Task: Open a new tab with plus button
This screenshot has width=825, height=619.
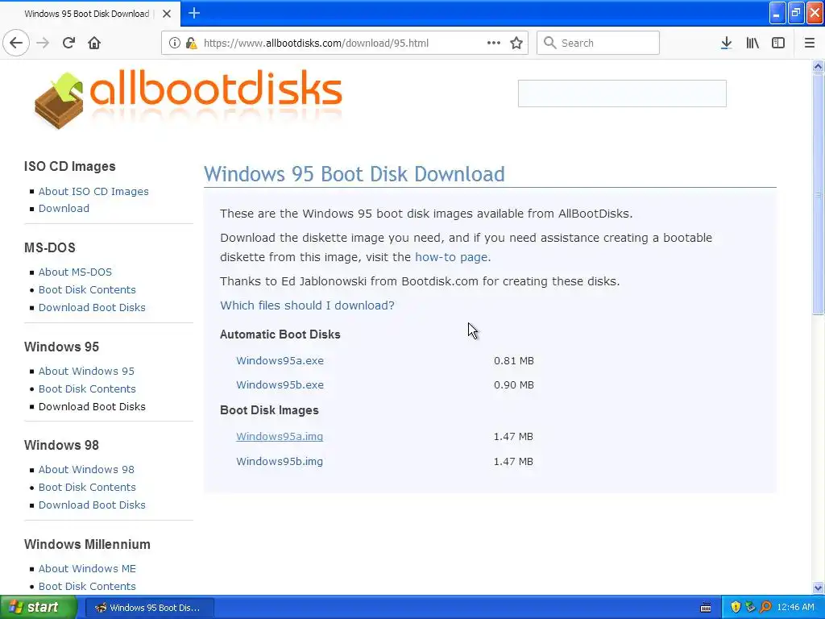Action: point(193,13)
